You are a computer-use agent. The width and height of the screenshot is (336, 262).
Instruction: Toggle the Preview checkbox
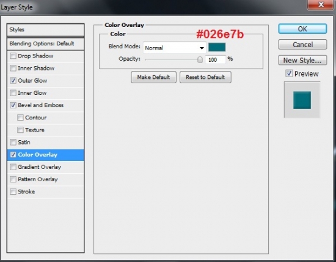point(289,73)
